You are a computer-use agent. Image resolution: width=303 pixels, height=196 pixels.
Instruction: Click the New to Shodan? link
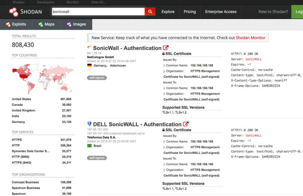[273, 12]
